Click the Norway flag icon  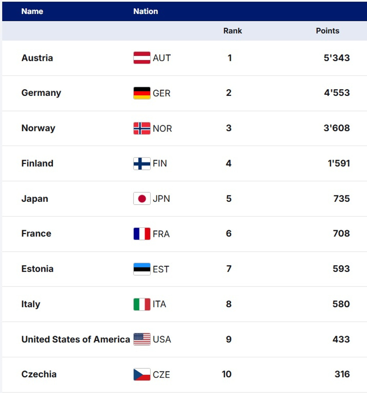pos(142,128)
